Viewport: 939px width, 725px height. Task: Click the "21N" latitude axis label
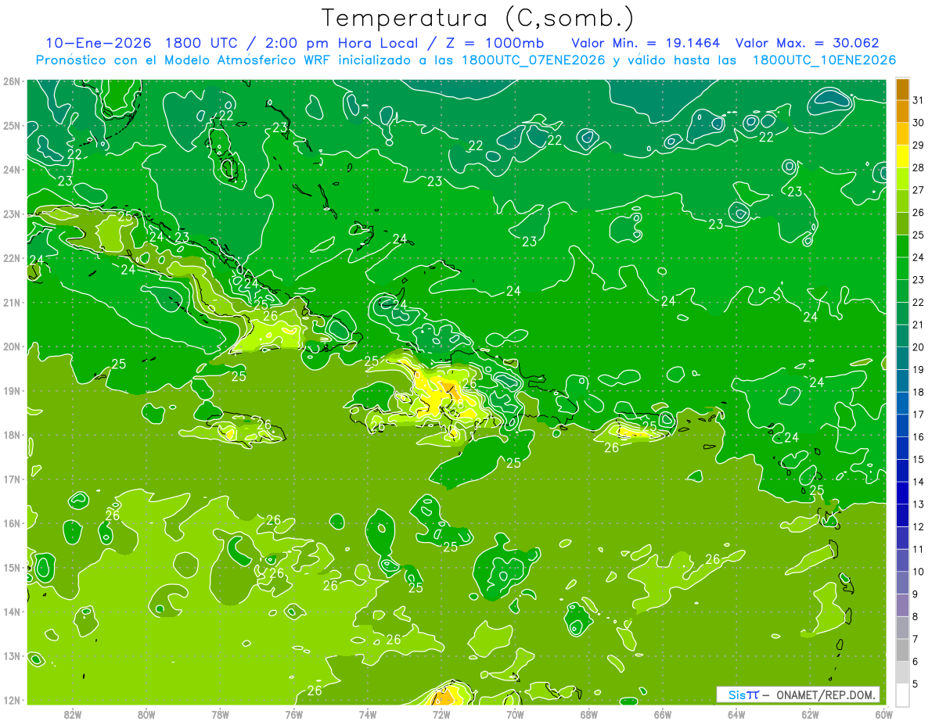11,303
